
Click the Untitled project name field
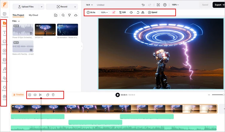(101, 5)
